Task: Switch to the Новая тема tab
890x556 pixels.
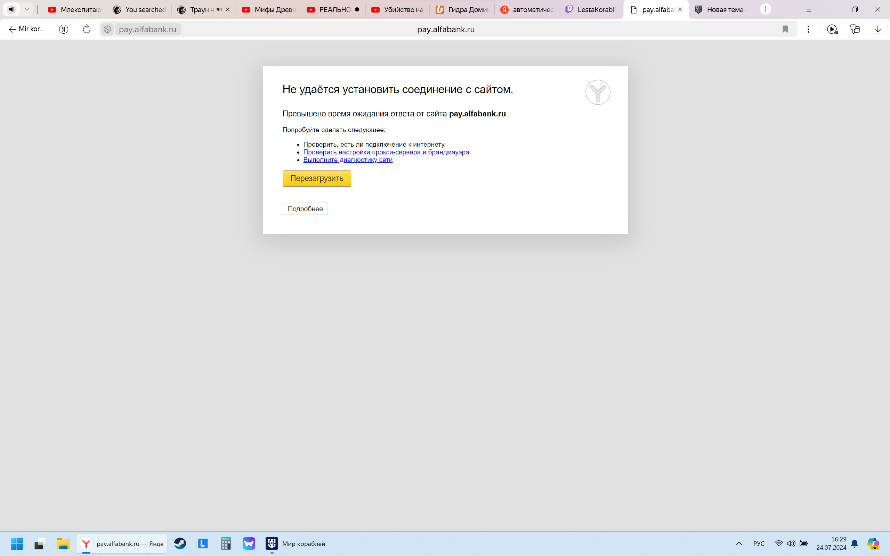Action: (x=720, y=10)
